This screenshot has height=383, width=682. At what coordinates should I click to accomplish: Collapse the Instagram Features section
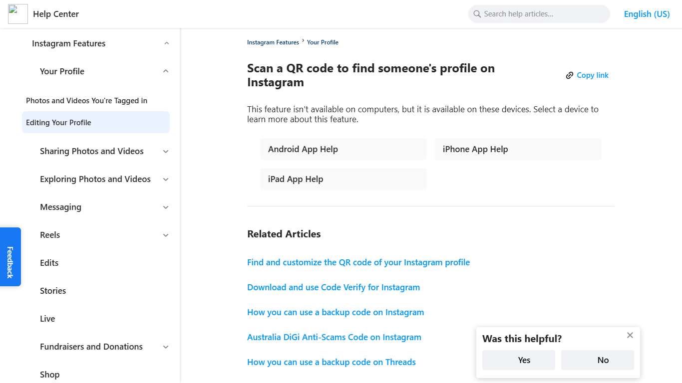coord(166,43)
